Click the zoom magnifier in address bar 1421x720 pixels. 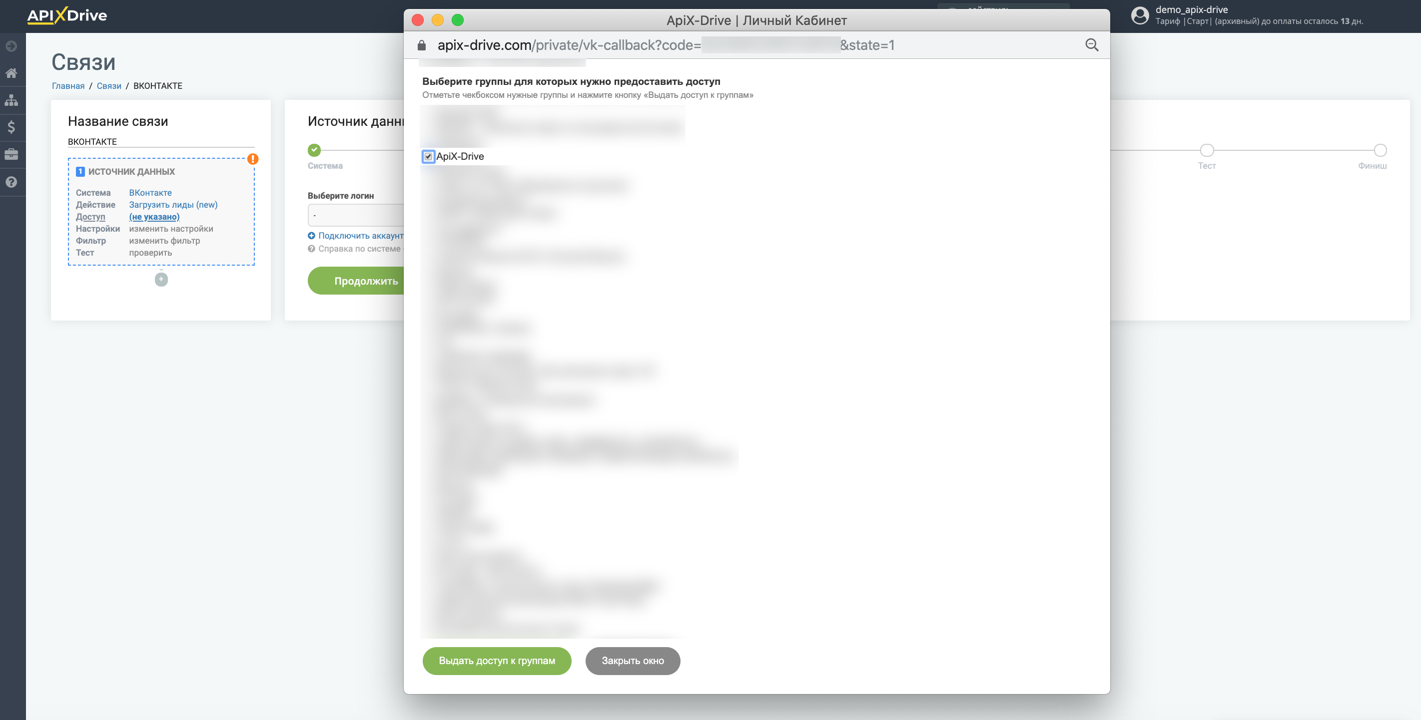click(x=1092, y=45)
